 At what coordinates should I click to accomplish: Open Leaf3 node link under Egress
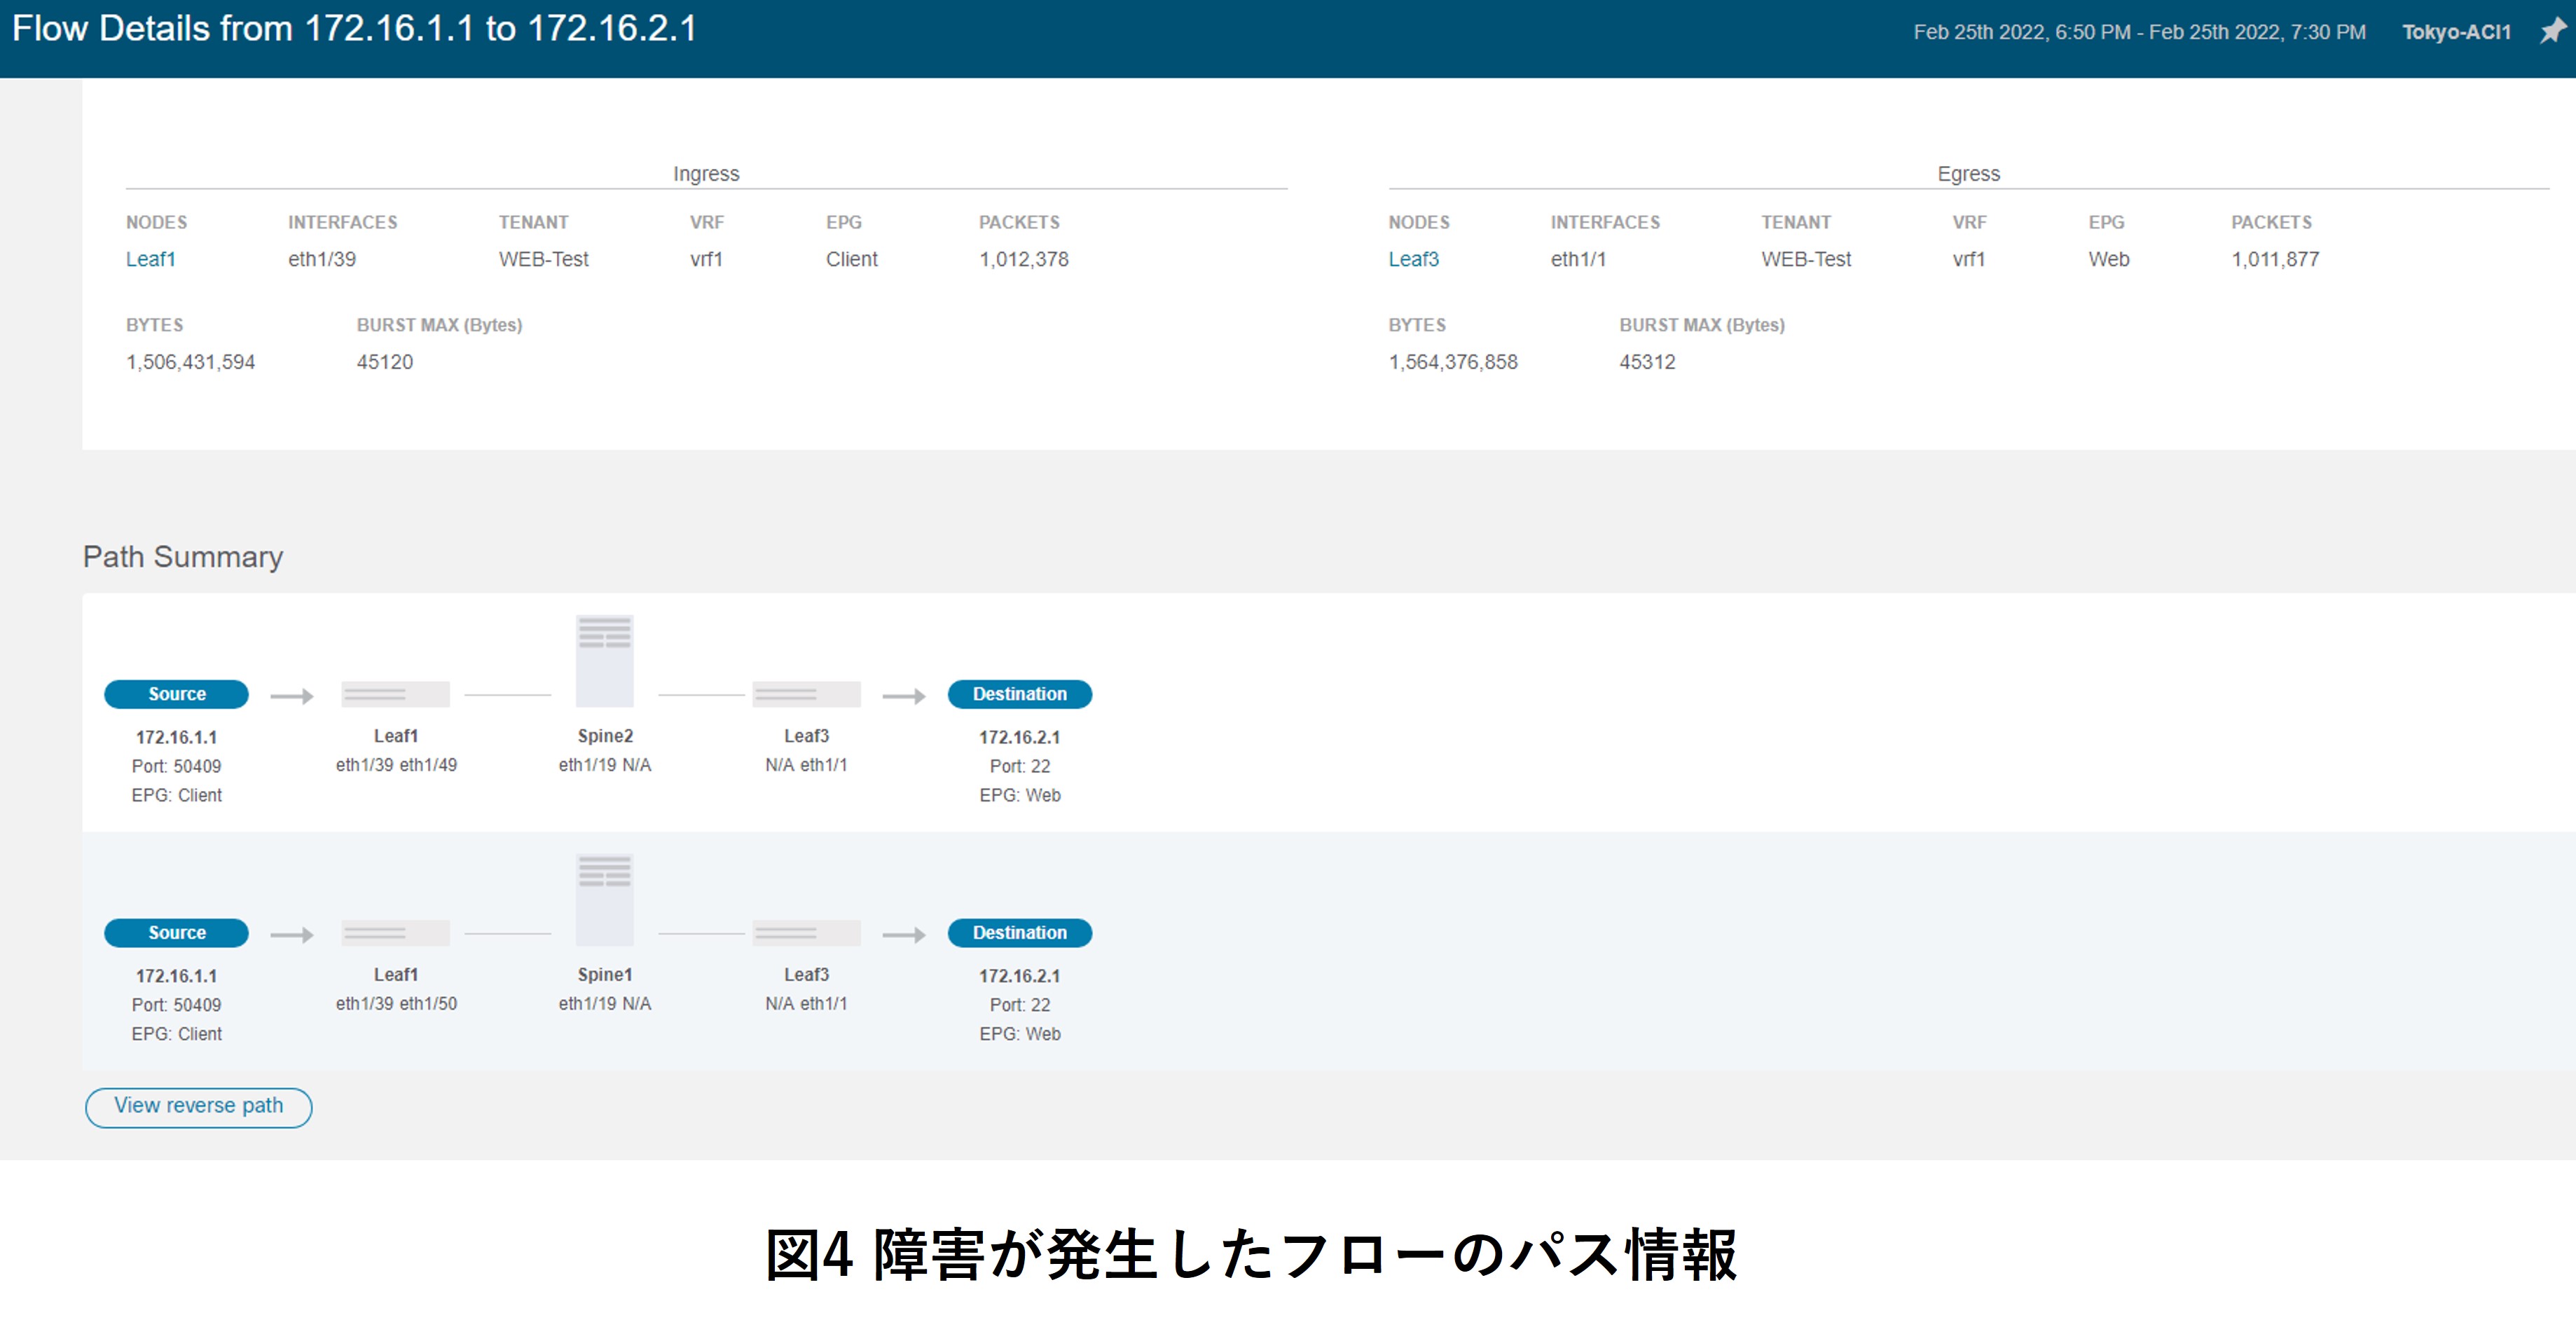[x=1413, y=259]
